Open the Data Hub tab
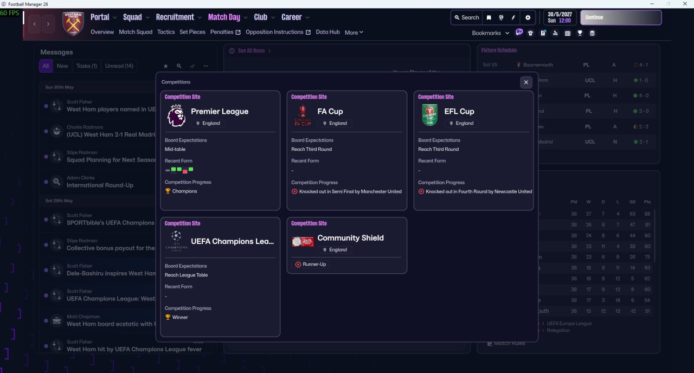 click(x=328, y=32)
